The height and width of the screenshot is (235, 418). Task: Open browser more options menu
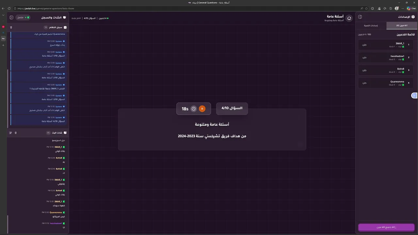403,8
